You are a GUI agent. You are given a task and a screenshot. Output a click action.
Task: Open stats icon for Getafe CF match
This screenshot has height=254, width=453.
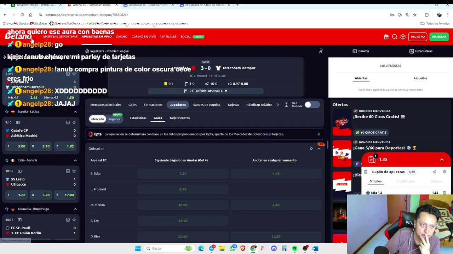click(x=68, y=122)
